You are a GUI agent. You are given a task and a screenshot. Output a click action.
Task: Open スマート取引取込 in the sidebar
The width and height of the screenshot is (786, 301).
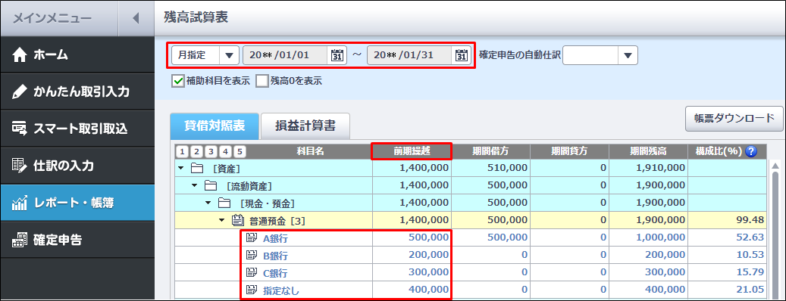[x=77, y=129]
